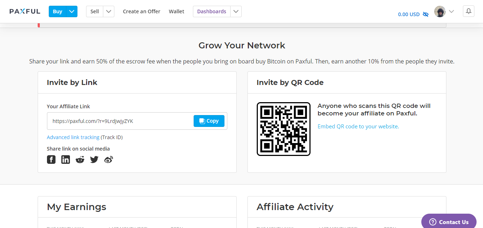Share affiliate link on LinkedIn
Viewport: 483px width, 228px height.
pos(66,160)
